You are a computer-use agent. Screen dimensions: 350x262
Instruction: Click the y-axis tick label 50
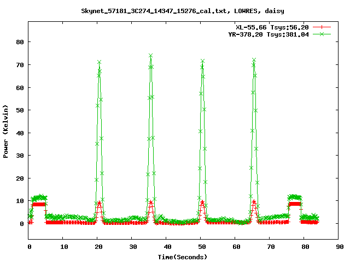pos(20,110)
